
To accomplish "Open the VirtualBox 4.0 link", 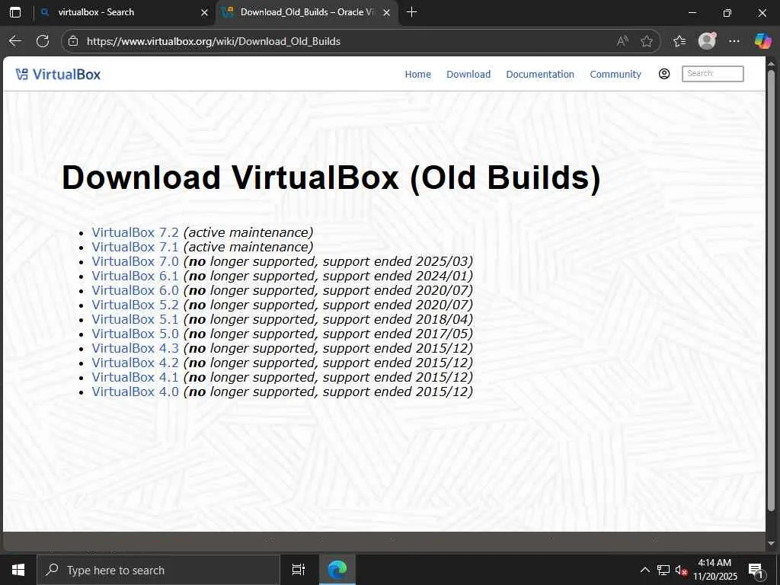I will tap(135, 392).
